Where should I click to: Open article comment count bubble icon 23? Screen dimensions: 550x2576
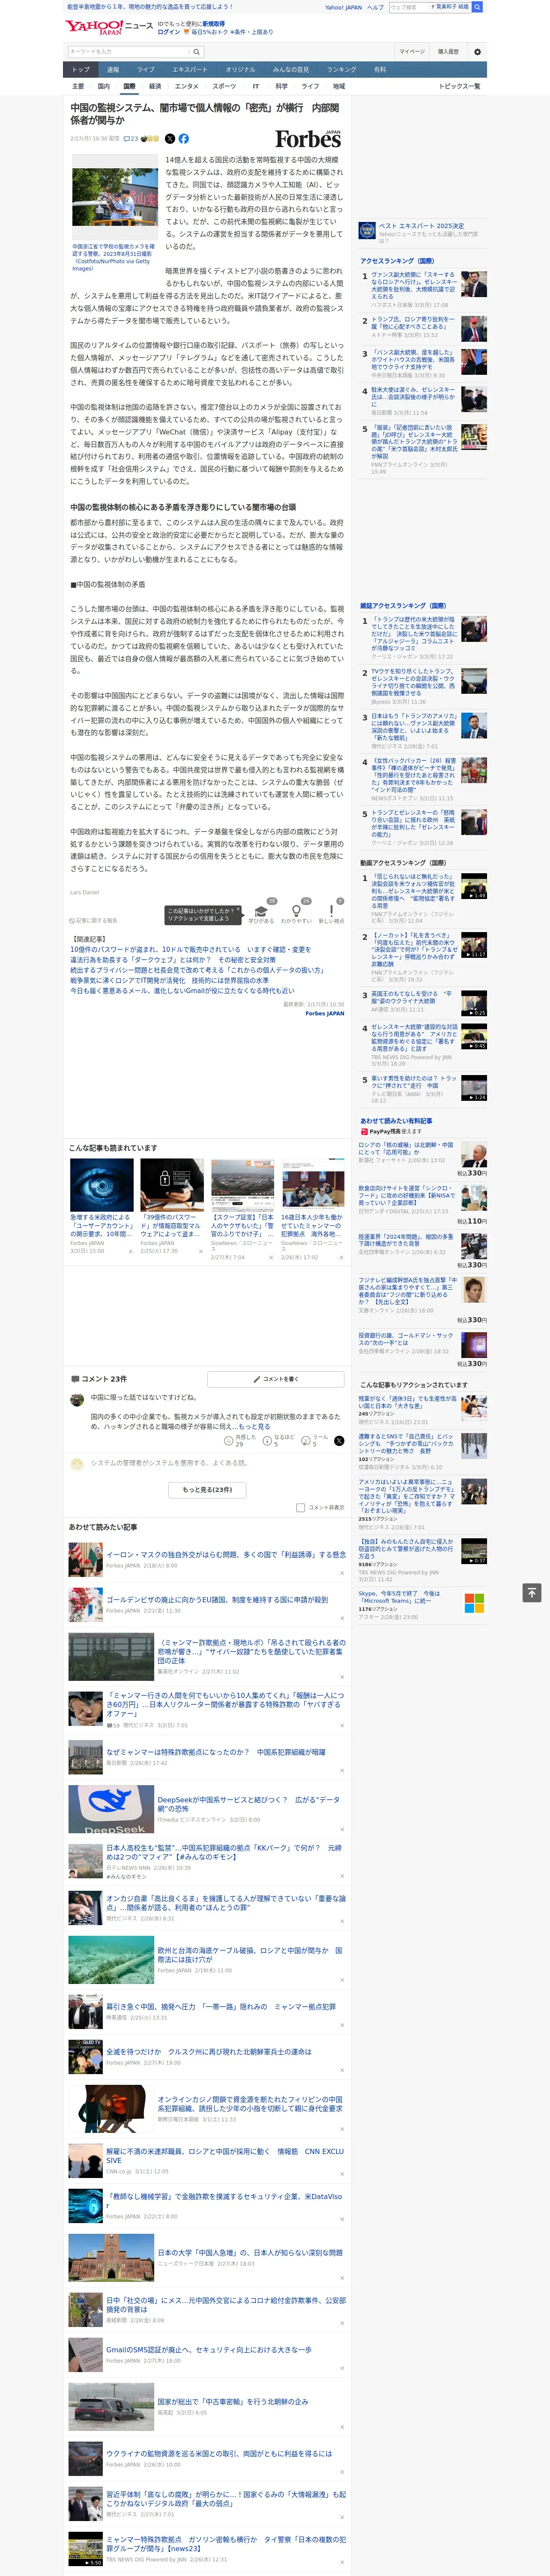click(x=131, y=139)
